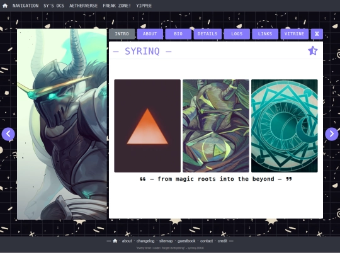Open the VITRINE tab
This screenshot has width=340, height=255.
(x=294, y=34)
